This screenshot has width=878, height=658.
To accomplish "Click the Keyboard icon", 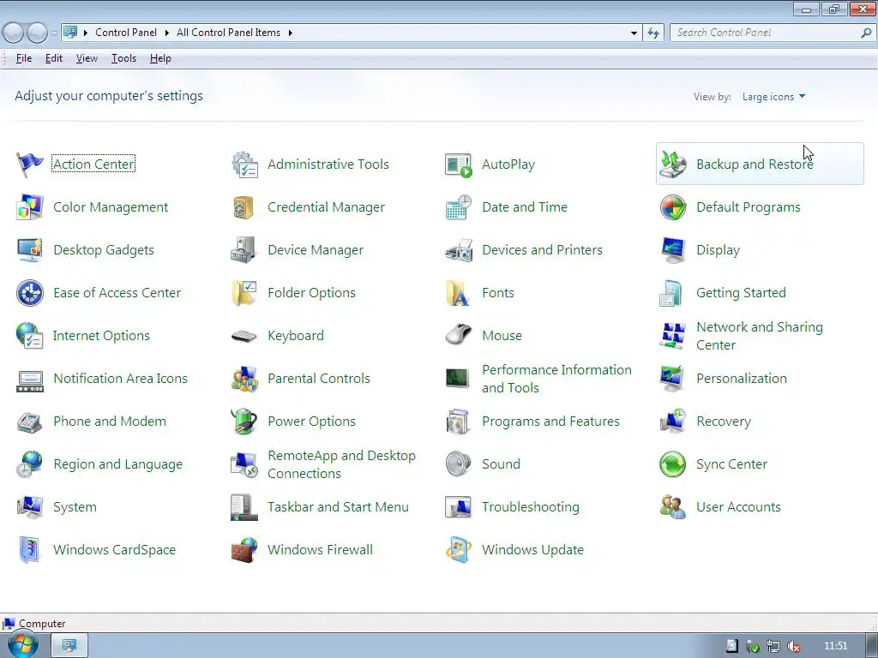I will (244, 336).
